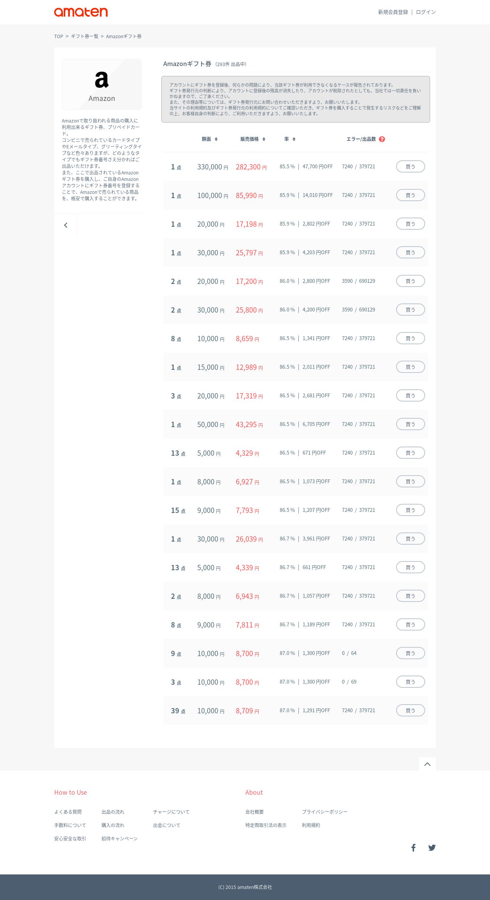Click the left chevron arrow in sidebar
This screenshot has height=900, width=490.
point(66,225)
